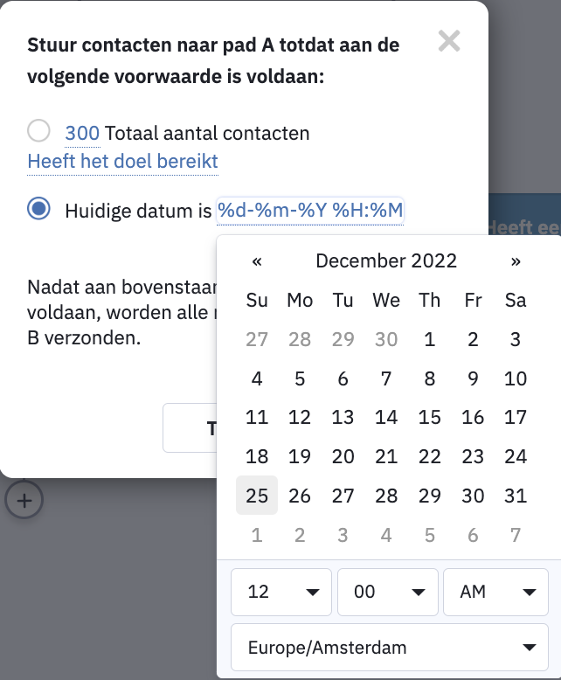The image size is (561, 680).
Task: Select December 25 in the calendar
Action: coord(257,496)
